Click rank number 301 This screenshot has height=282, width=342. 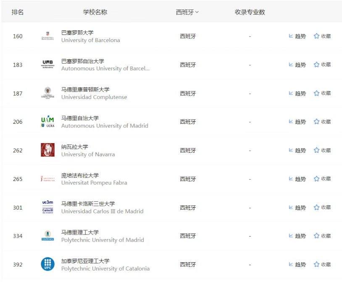click(18, 208)
